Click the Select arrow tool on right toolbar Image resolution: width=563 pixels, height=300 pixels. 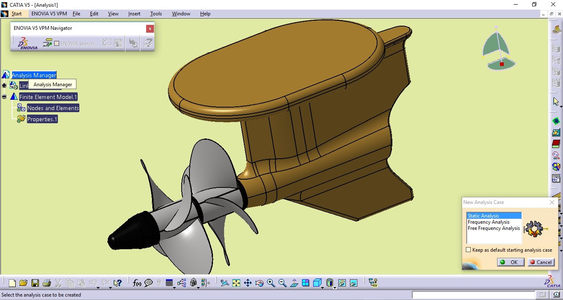click(x=556, y=102)
